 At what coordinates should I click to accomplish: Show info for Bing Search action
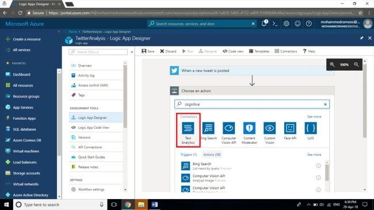[318, 166]
